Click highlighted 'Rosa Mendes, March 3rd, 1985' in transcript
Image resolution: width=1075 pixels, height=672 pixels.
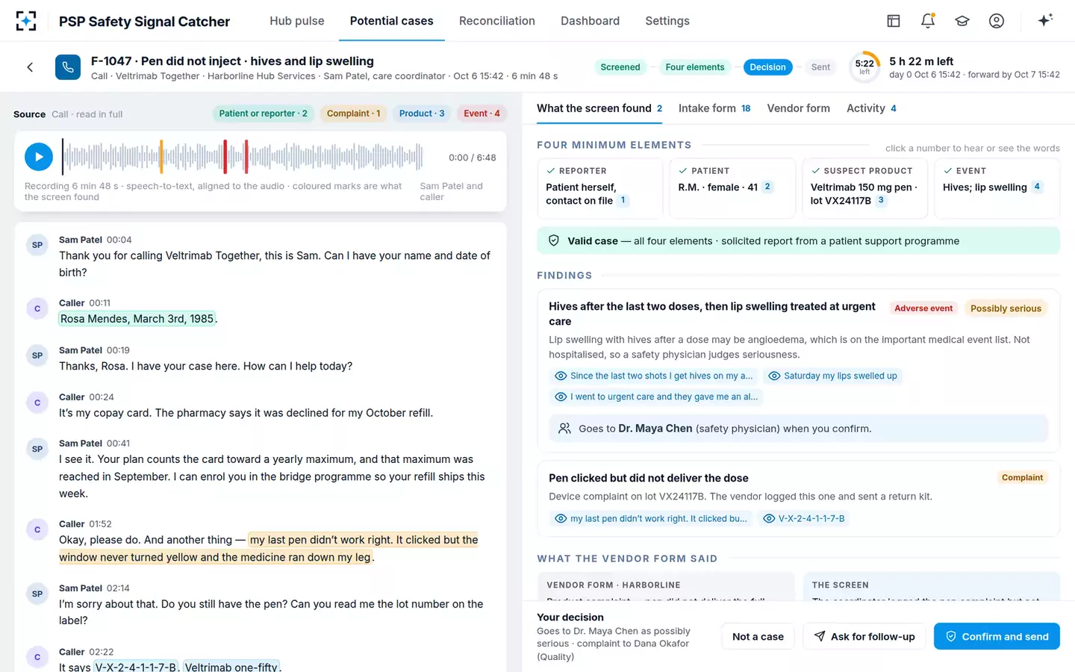tap(137, 319)
